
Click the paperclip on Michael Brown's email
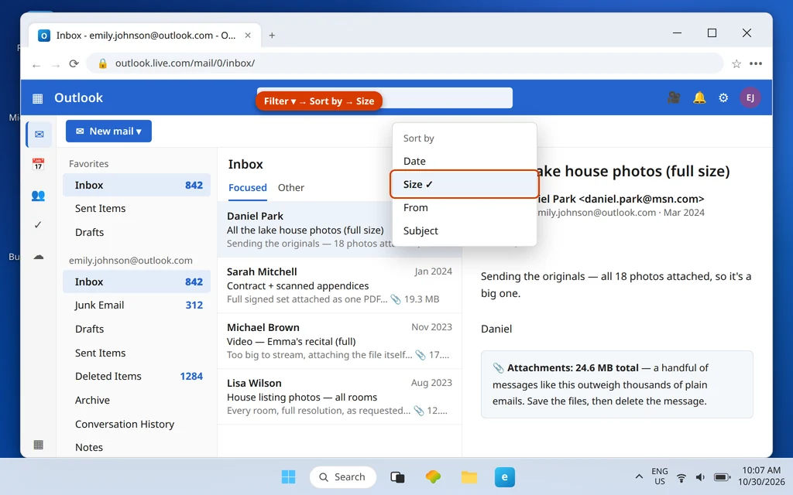pos(421,354)
